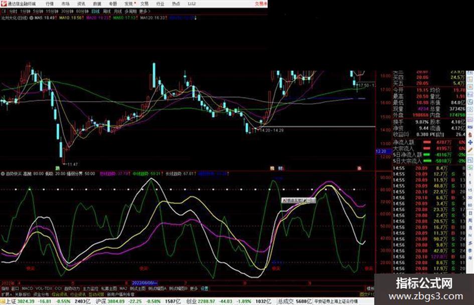Select the 日线 period tab
Viewport: 474px width, 305px height.
[x=95, y=11]
